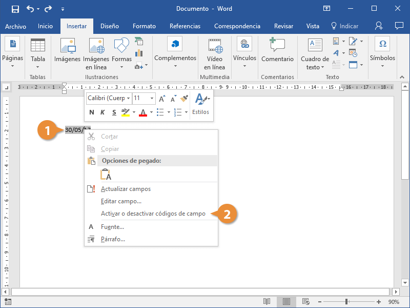Select the keep text only paste icon
The height and width of the screenshot is (308, 410).
click(106, 175)
